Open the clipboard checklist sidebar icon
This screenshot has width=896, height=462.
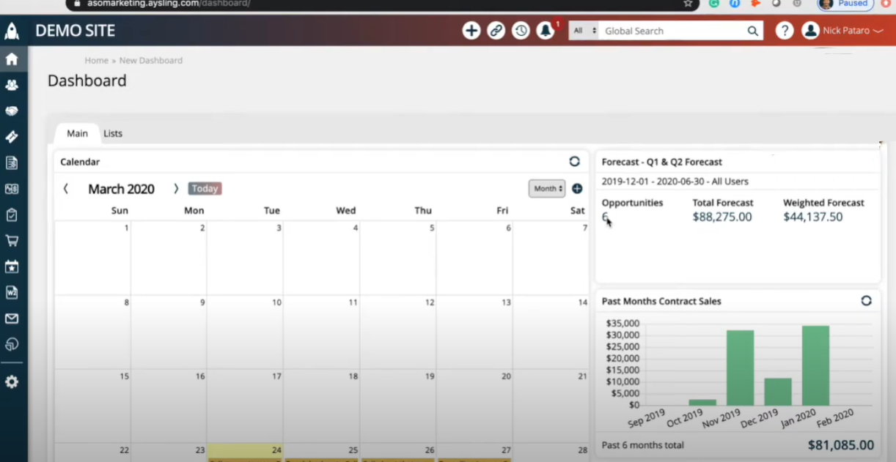[x=12, y=215]
